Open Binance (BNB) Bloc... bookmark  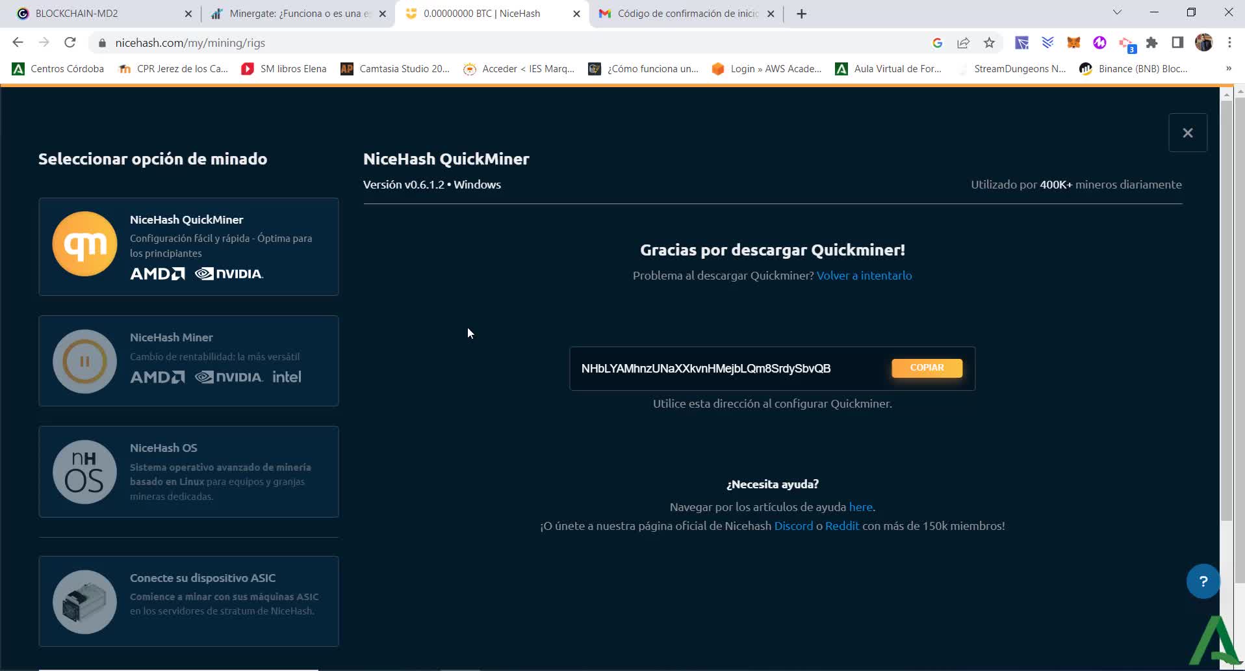pyautogui.click(x=1134, y=69)
